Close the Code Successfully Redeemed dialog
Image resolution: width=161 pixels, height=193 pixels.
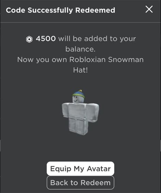pyautogui.click(x=149, y=9)
